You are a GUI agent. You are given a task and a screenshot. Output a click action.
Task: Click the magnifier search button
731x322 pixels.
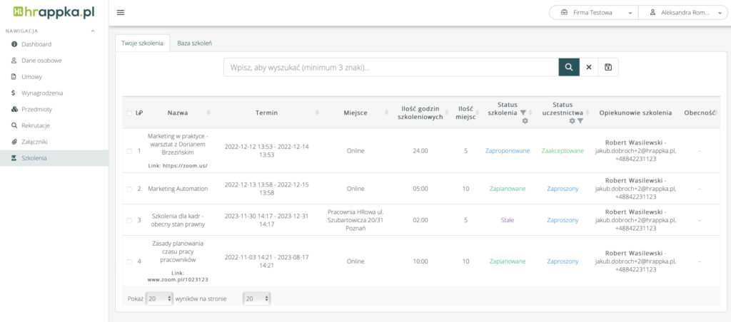click(x=568, y=67)
